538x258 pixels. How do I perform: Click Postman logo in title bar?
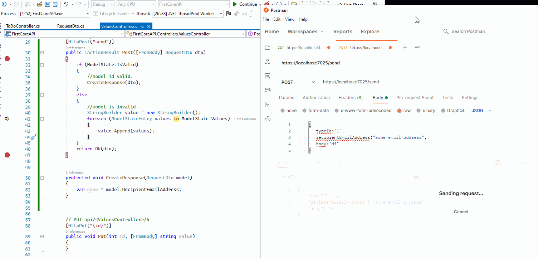click(266, 10)
